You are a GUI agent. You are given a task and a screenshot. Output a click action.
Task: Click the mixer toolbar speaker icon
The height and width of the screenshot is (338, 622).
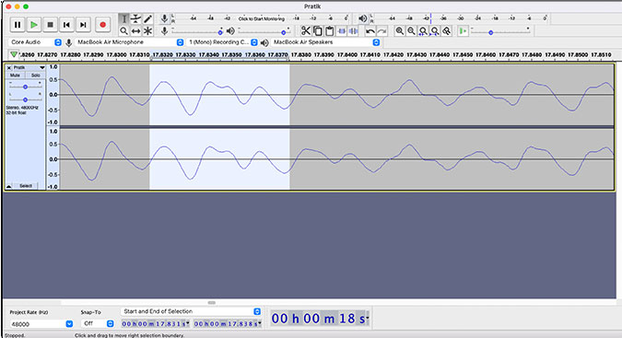point(230,31)
